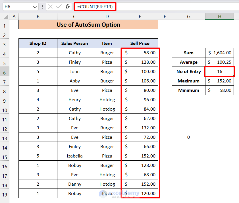Click the Cancel X icon in formula bar
Screen dimensions: 239x203
pyautogui.click(x=50, y=7)
